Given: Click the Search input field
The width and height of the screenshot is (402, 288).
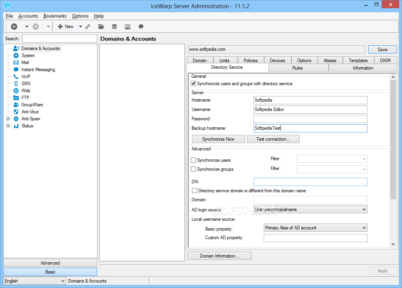Looking at the screenshot, I should 60,39.
